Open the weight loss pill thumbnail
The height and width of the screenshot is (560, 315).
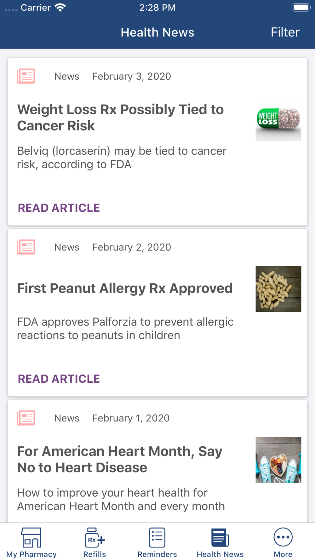[x=278, y=118]
